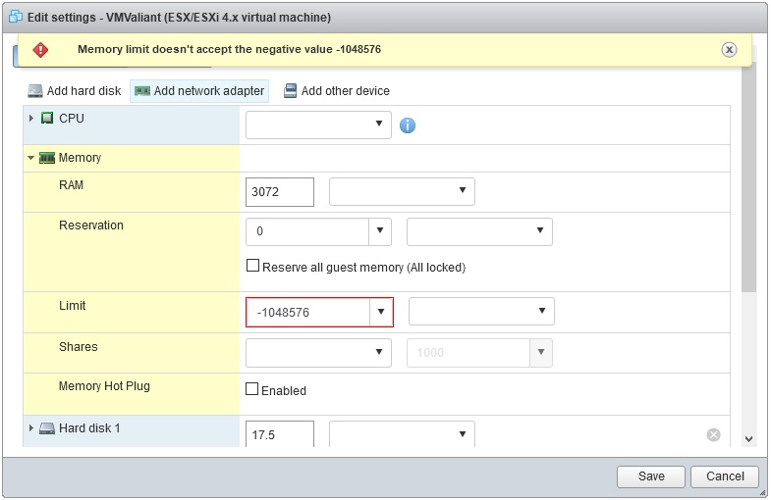This screenshot has width=771, height=500.
Task: Click the Save button
Action: (651, 475)
